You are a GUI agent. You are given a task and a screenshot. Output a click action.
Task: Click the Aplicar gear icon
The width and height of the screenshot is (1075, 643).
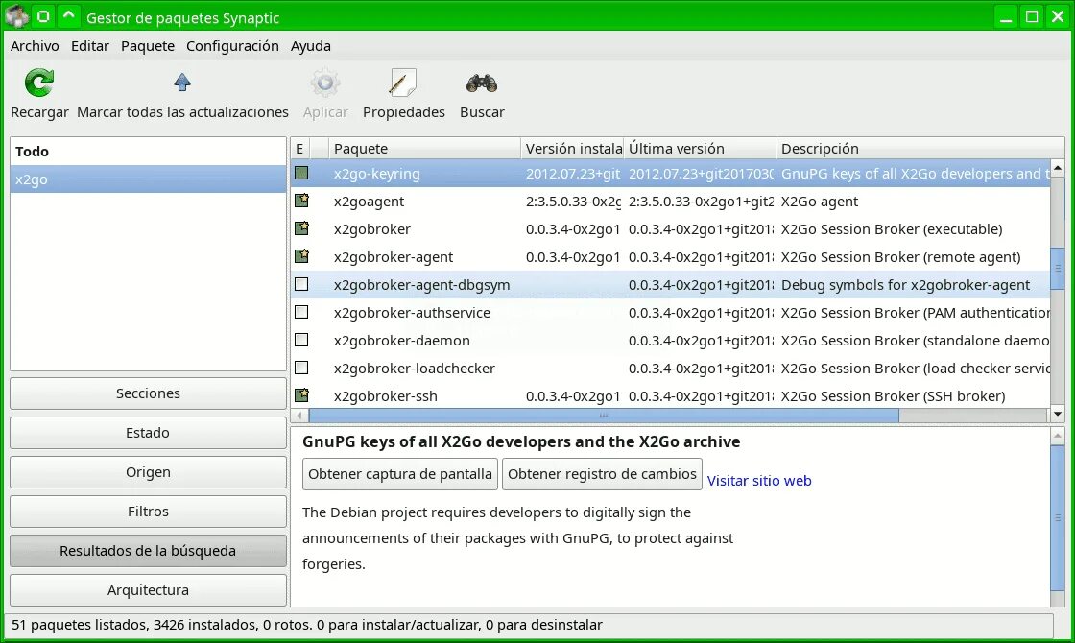(325, 83)
